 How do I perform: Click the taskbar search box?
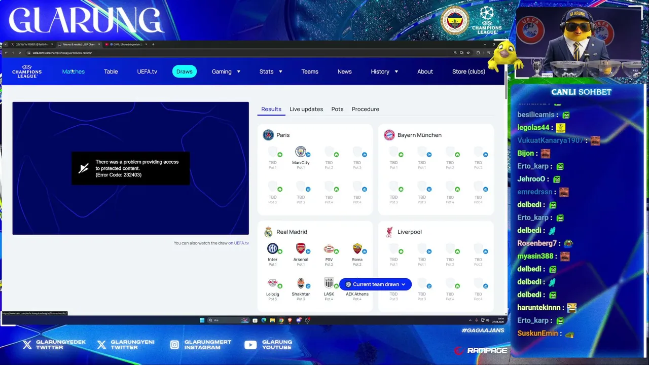pyautogui.click(x=228, y=320)
